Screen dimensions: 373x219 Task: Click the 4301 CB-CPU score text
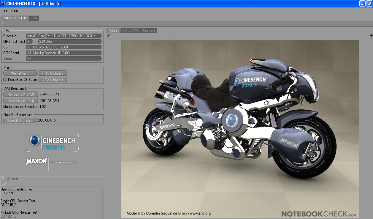pos(49,101)
